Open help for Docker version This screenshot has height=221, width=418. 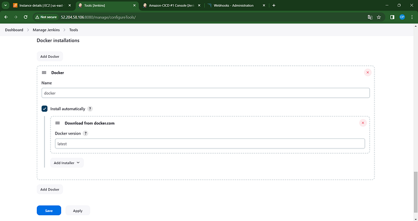point(86,133)
